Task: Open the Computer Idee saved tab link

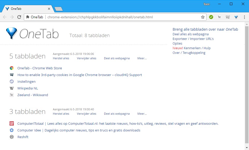Action: pos(79,130)
